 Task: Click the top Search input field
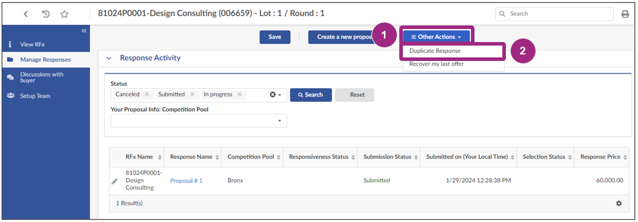tap(554, 14)
